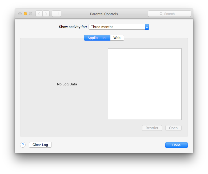This screenshot has width=208, height=174.
Task: Show all preferences with grid icon
Action: coord(57,14)
